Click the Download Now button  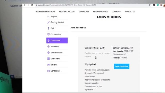(x=121, y=66)
